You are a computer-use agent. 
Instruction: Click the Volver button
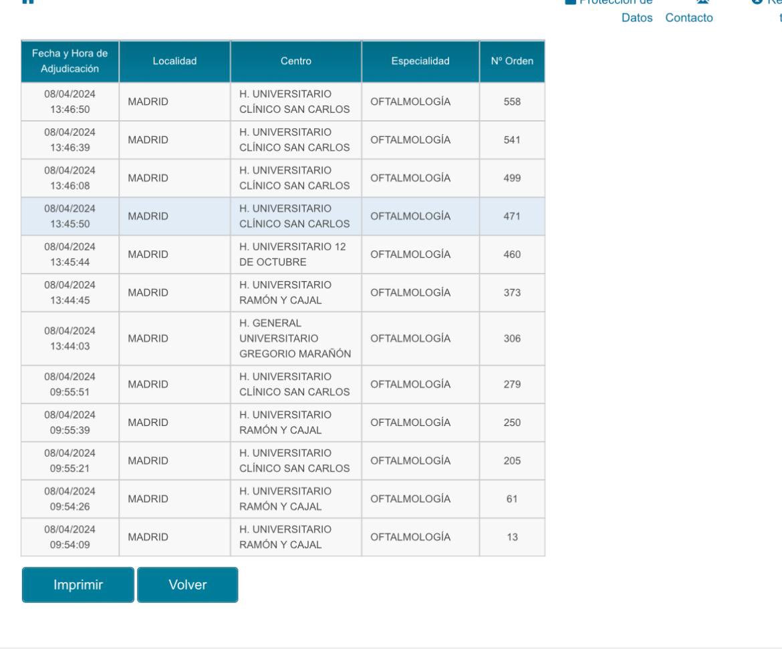coord(188,585)
